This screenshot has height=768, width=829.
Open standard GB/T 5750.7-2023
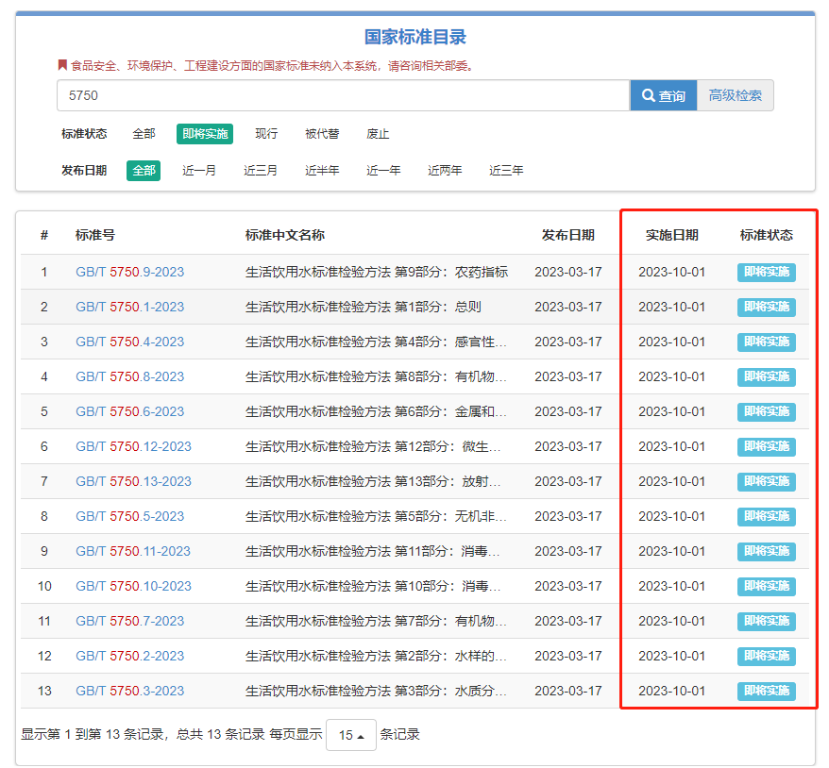[x=130, y=621]
